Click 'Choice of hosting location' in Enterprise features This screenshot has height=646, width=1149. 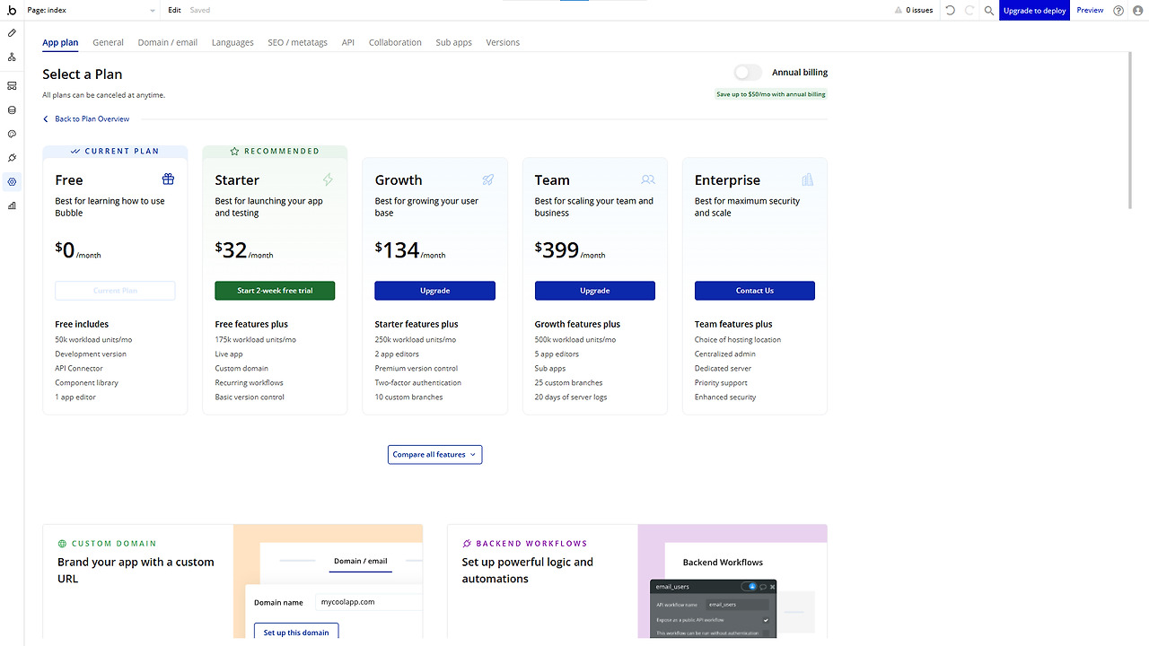pos(738,340)
